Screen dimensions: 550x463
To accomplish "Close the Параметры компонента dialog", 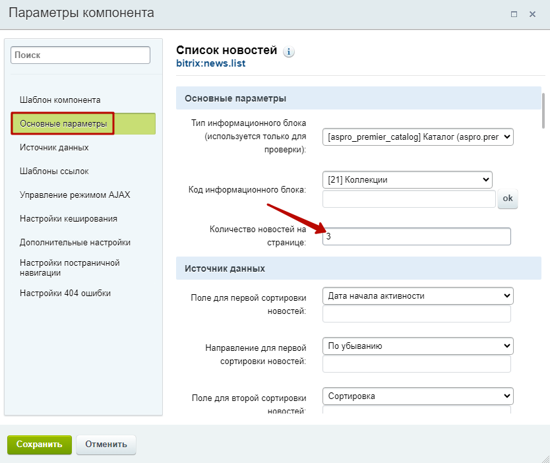I will (x=532, y=14).
